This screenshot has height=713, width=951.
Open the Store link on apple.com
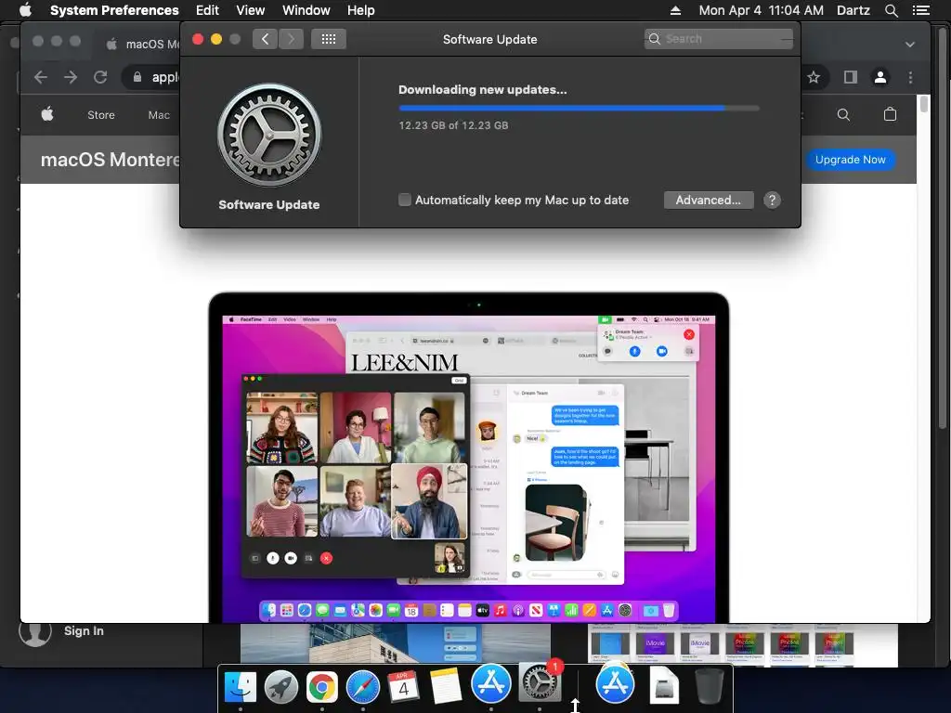[x=100, y=114]
